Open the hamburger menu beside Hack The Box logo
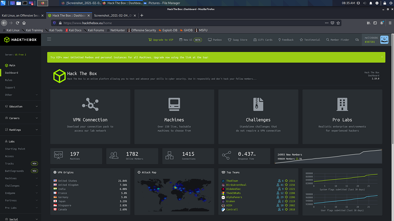The image size is (394, 221). tap(49, 39)
